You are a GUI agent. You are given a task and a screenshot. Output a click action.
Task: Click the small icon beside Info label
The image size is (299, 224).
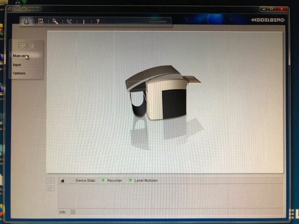point(73,212)
